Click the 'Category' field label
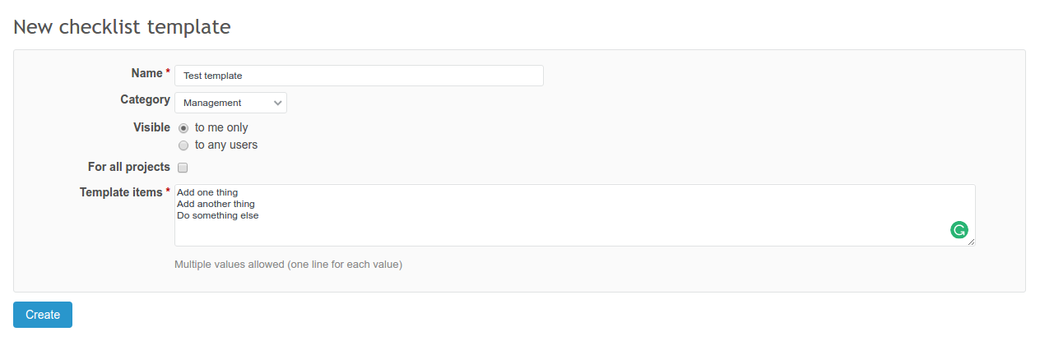Image resolution: width=1040 pixels, height=341 pixels. 145,100
